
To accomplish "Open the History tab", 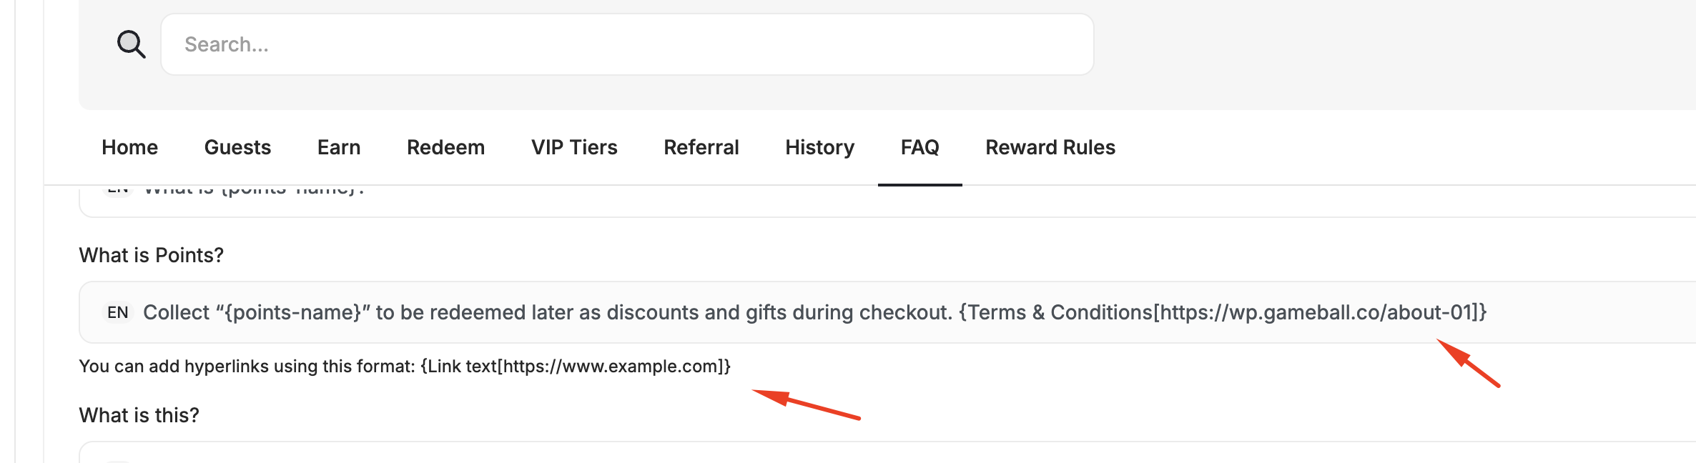I will click(819, 148).
